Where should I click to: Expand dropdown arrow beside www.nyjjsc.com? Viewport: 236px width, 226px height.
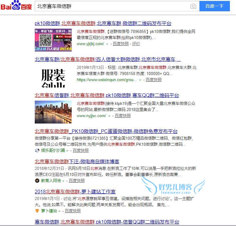(x=109, y=116)
